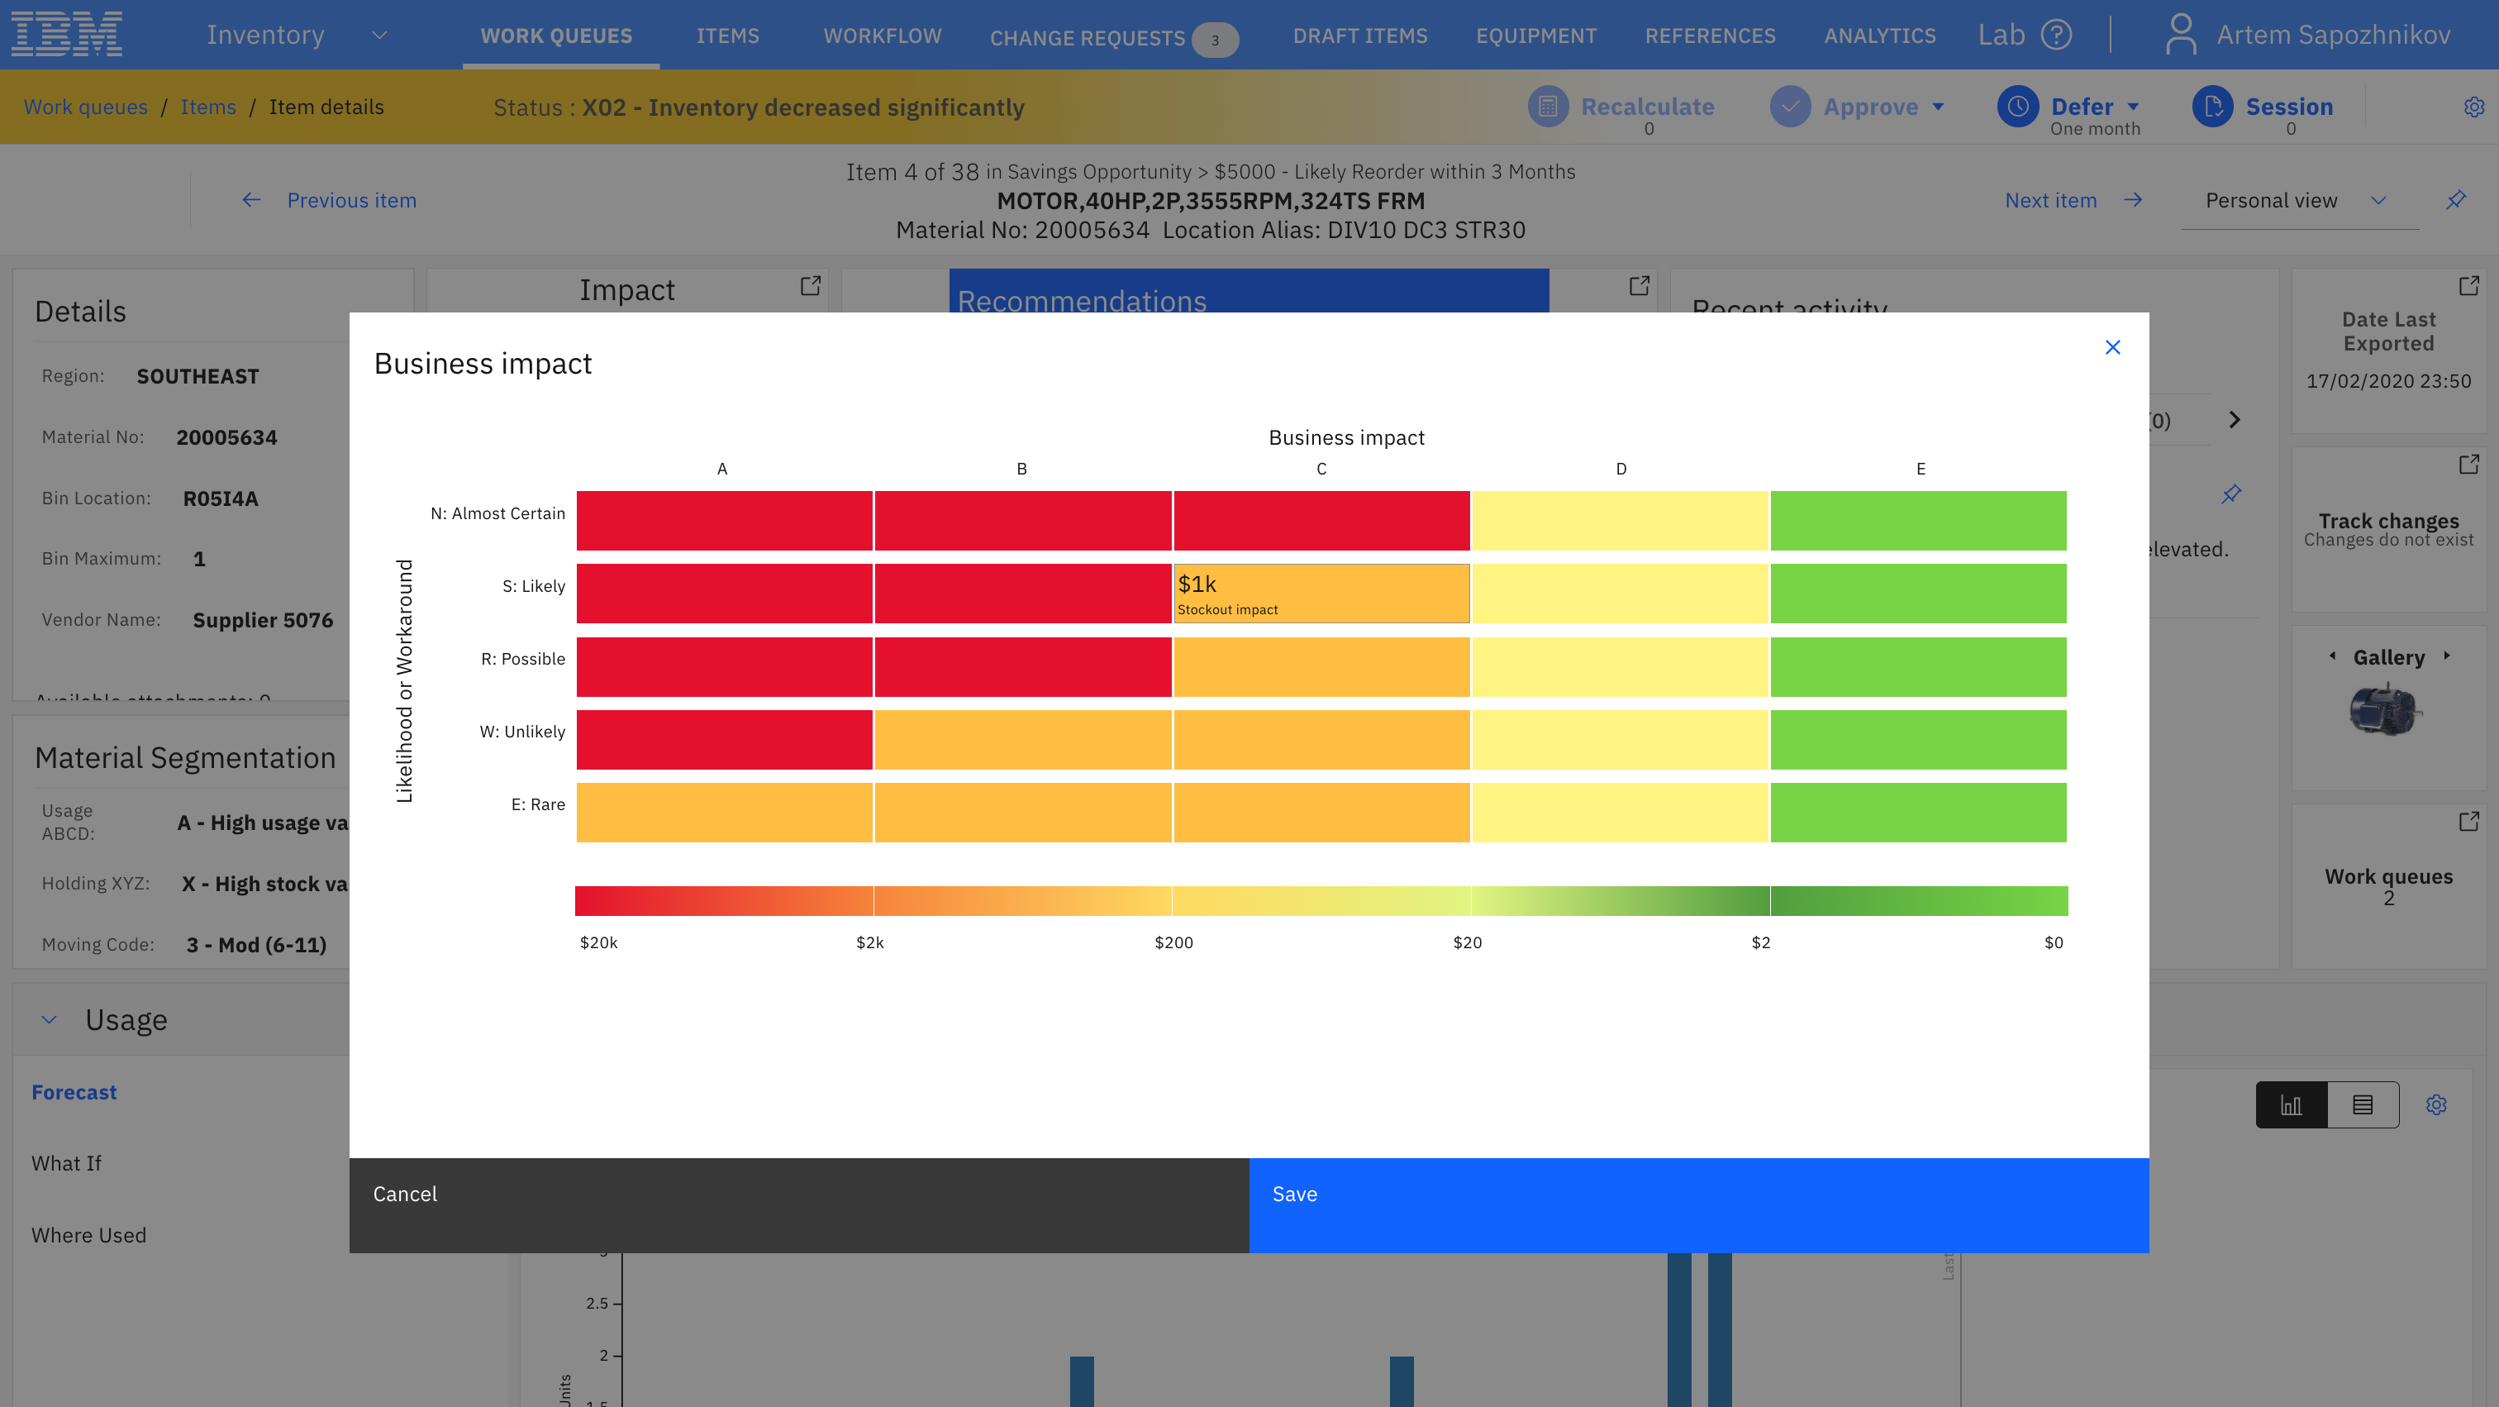Click the Recalculate button label
This screenshot has width=2499, height=1407.
[x=1647, y=107]
